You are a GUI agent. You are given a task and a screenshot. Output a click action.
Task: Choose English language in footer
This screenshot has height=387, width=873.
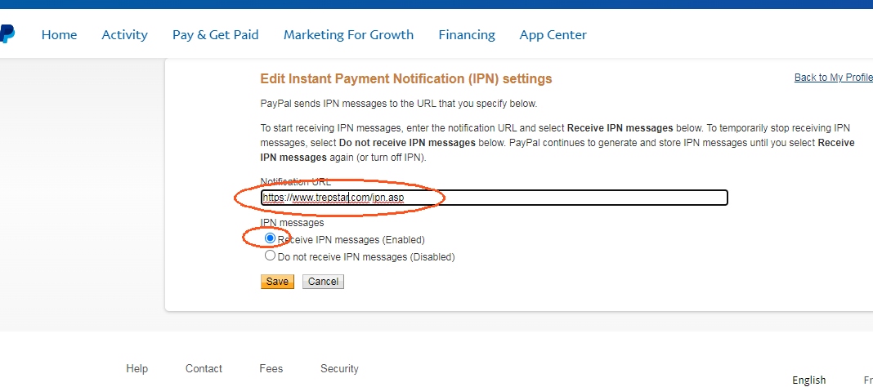coord(809,380)
